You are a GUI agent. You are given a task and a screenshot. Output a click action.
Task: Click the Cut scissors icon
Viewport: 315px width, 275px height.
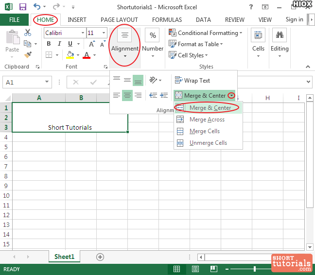click(28, 33)
